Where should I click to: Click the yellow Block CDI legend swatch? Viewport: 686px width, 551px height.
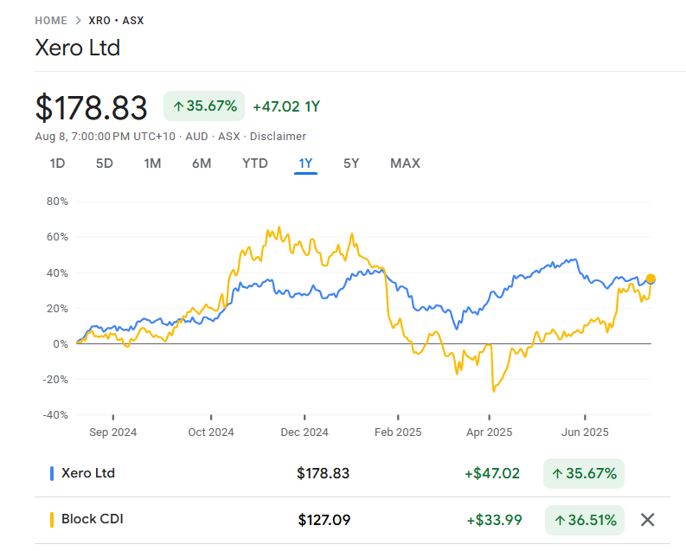[x=52, y=520]
